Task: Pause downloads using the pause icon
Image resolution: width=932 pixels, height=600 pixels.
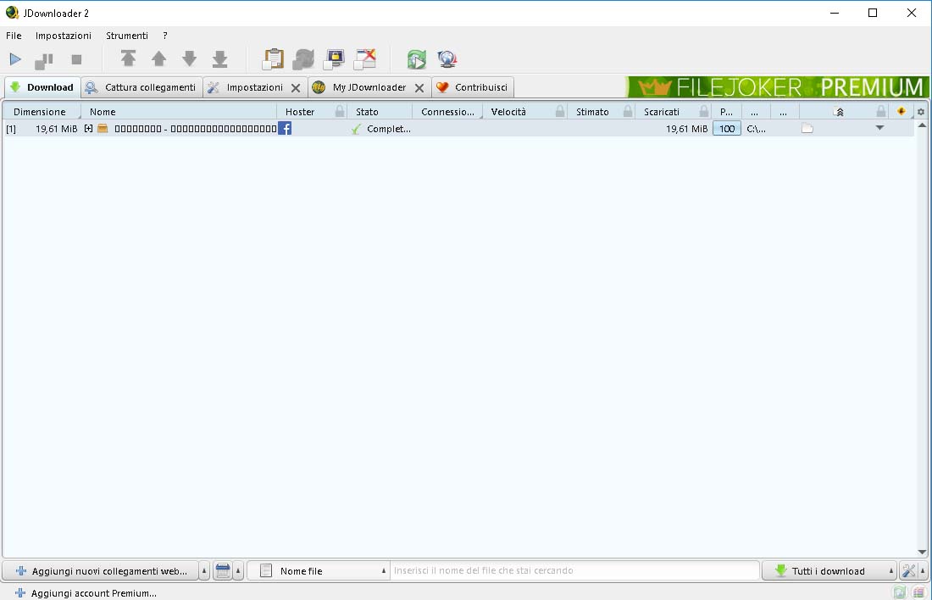Action: 44,60
